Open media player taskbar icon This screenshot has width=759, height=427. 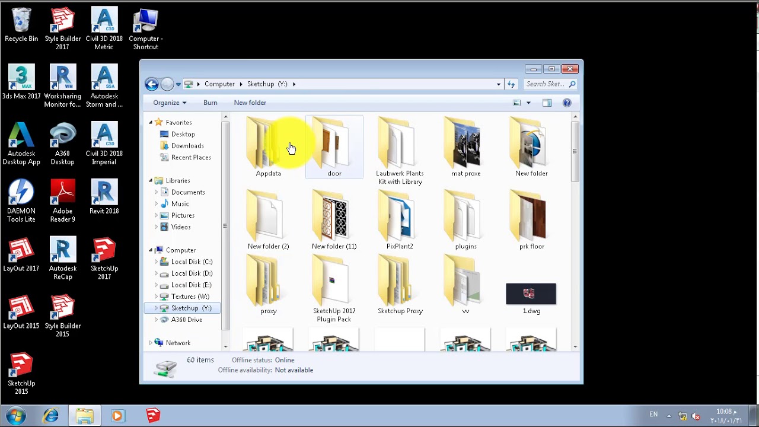click(117, 416)
